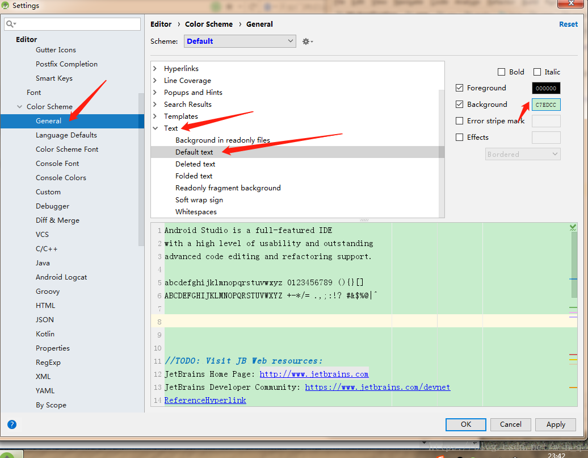The image size is (588, 458).
Task: Enable the Error stripe mark checkbox
Action: (459, 121)
